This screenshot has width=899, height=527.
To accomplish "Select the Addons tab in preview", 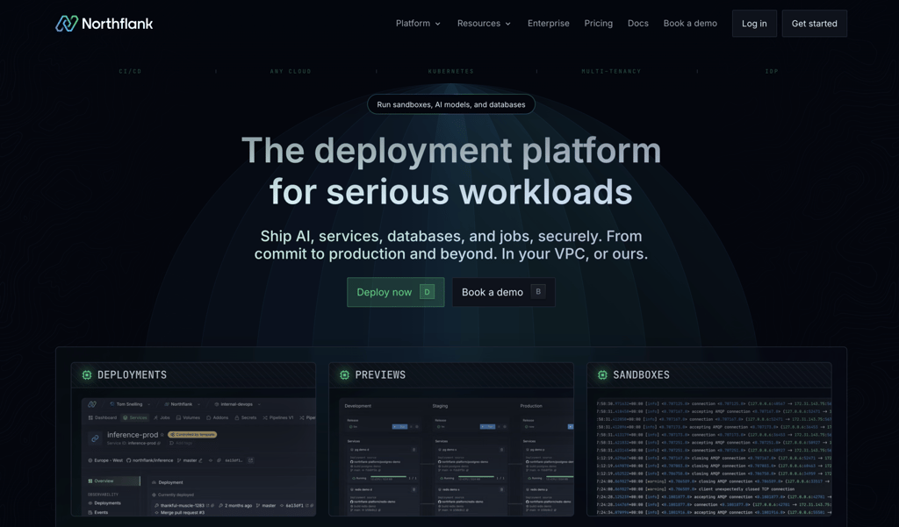I will 218,417.
